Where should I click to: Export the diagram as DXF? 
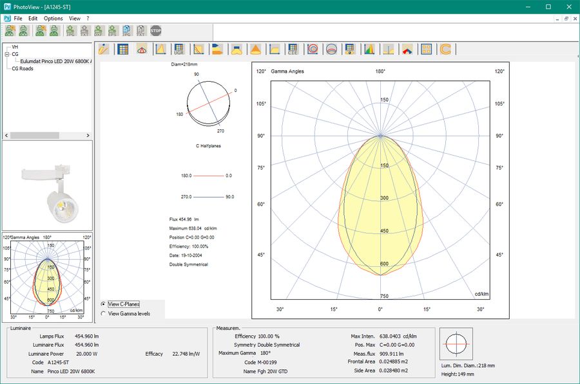99,31
